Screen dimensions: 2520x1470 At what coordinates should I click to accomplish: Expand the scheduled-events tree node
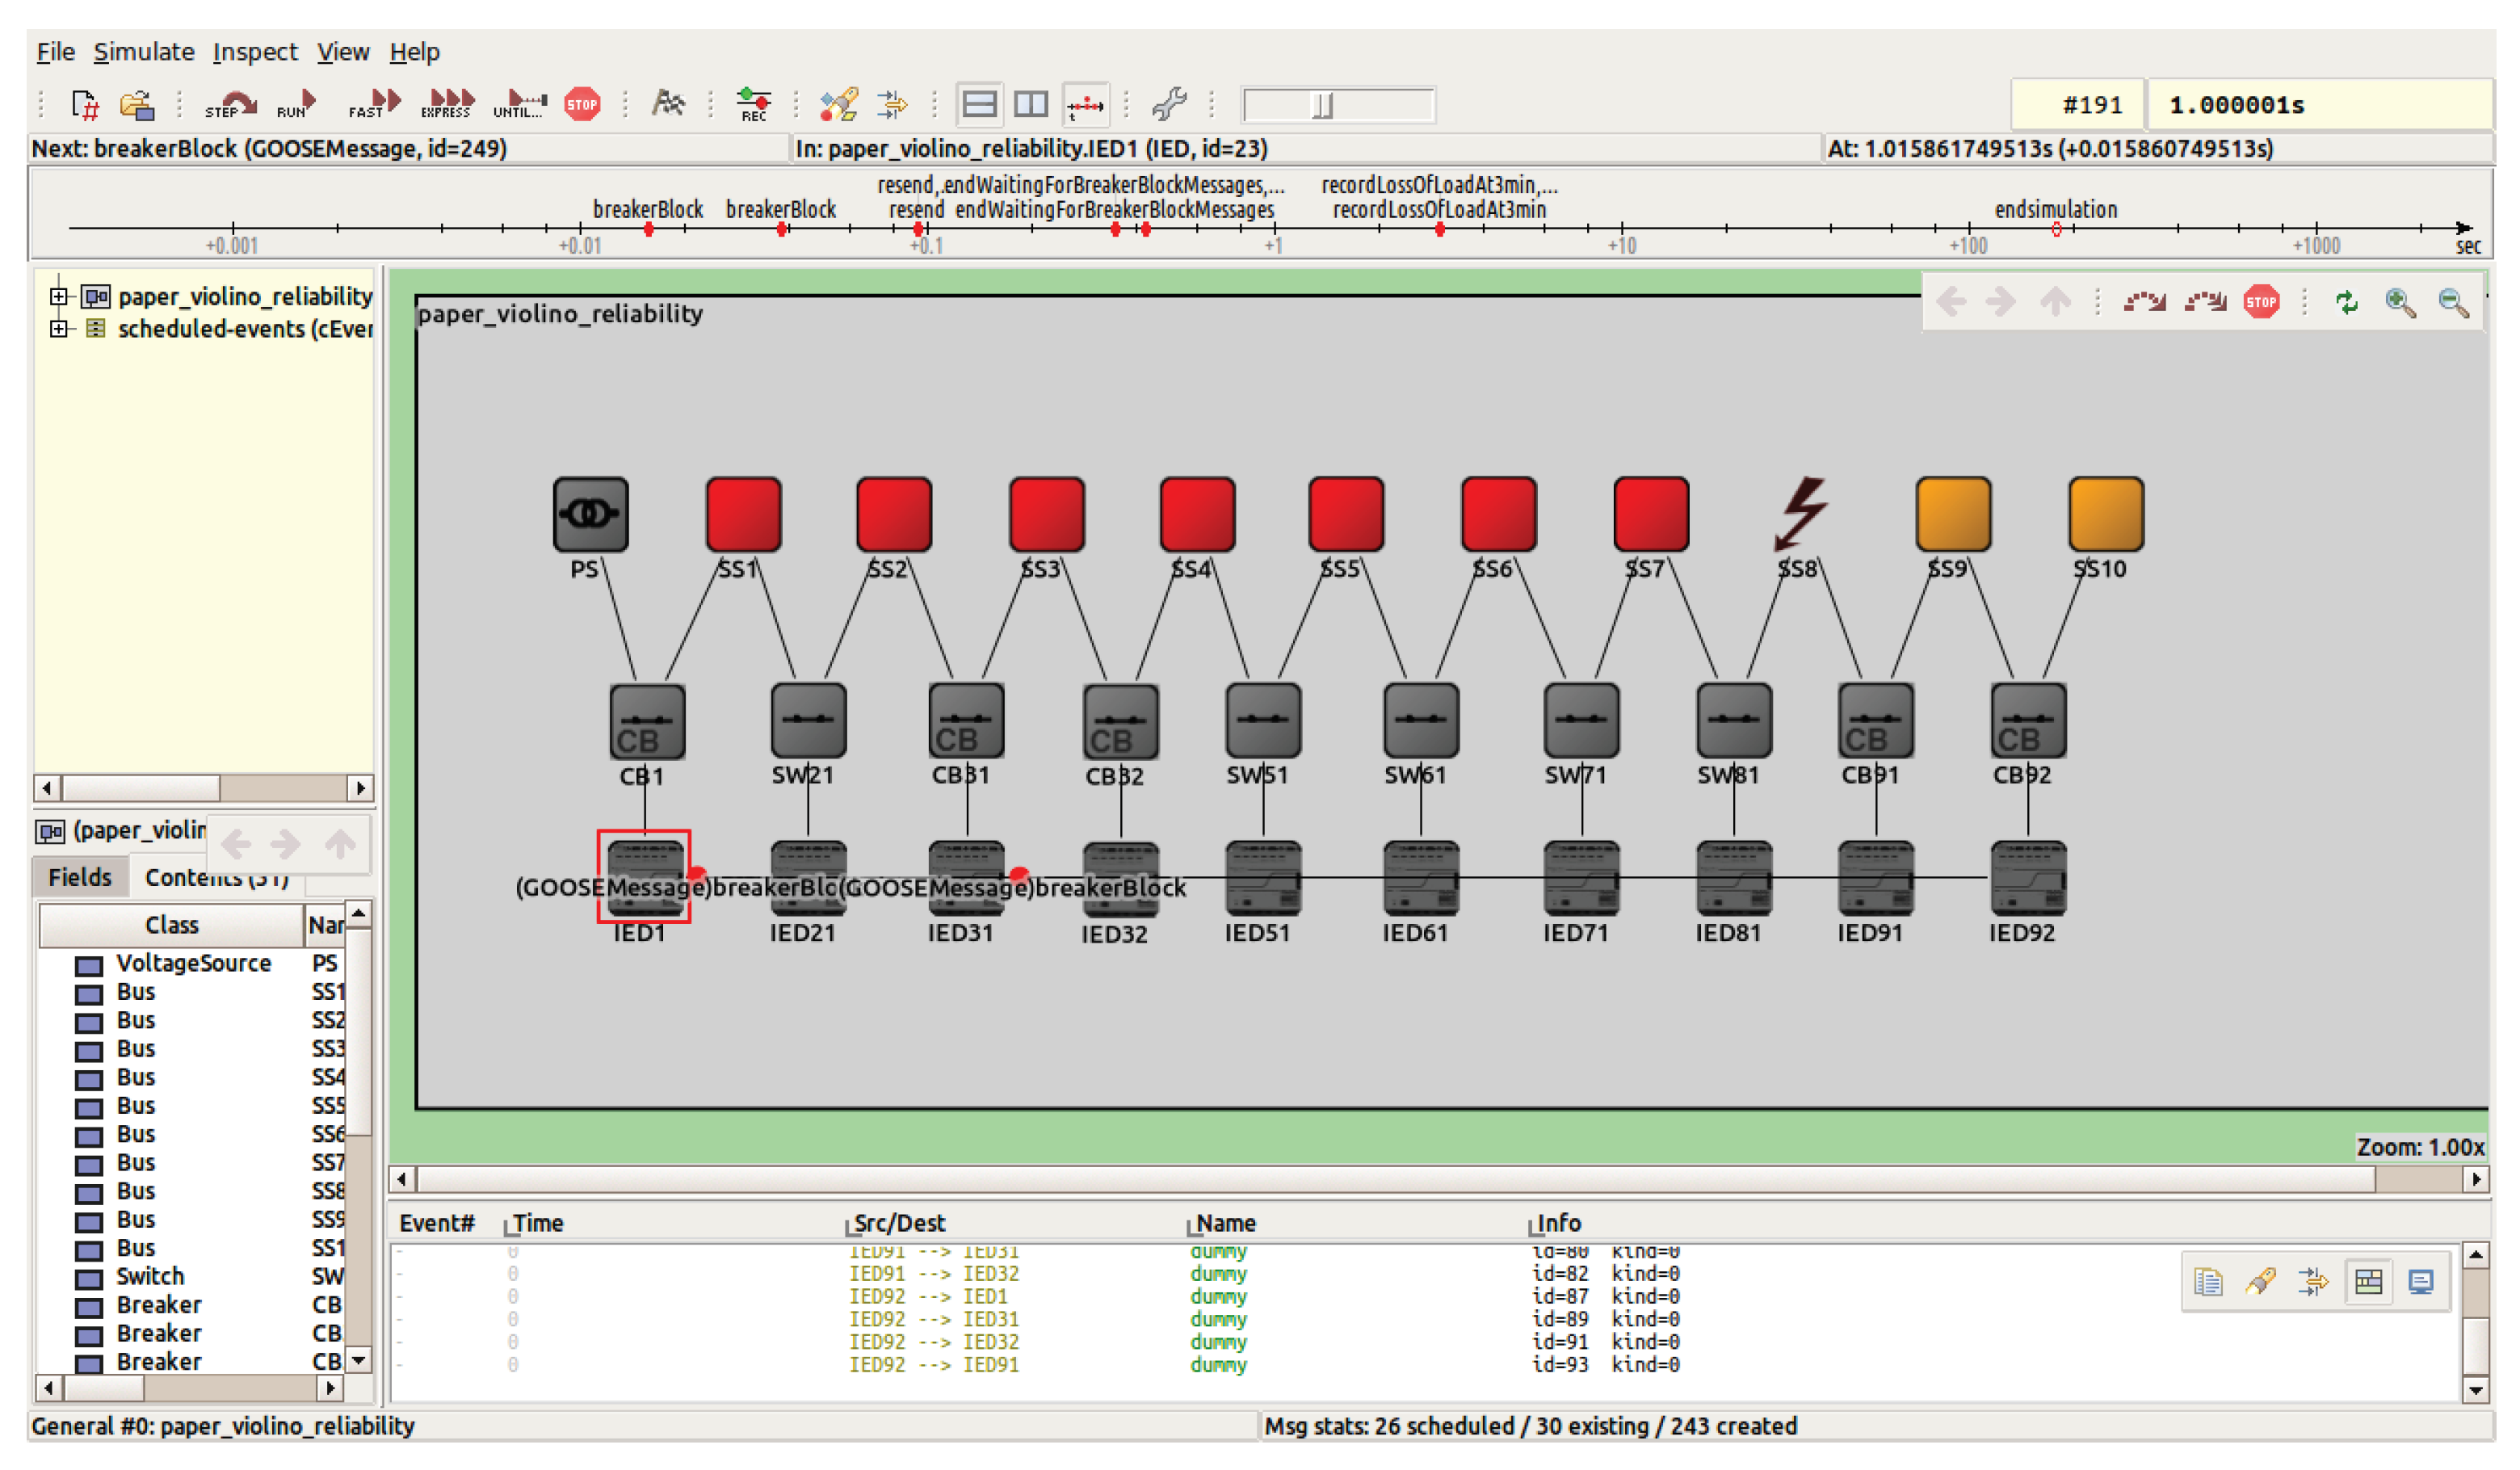(x=59, y=328)
